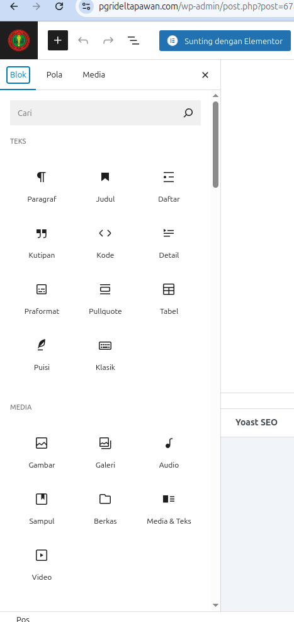Toggle the block inserter plus button
Viewport: 294px width, 622px height.
coord(58,40)
